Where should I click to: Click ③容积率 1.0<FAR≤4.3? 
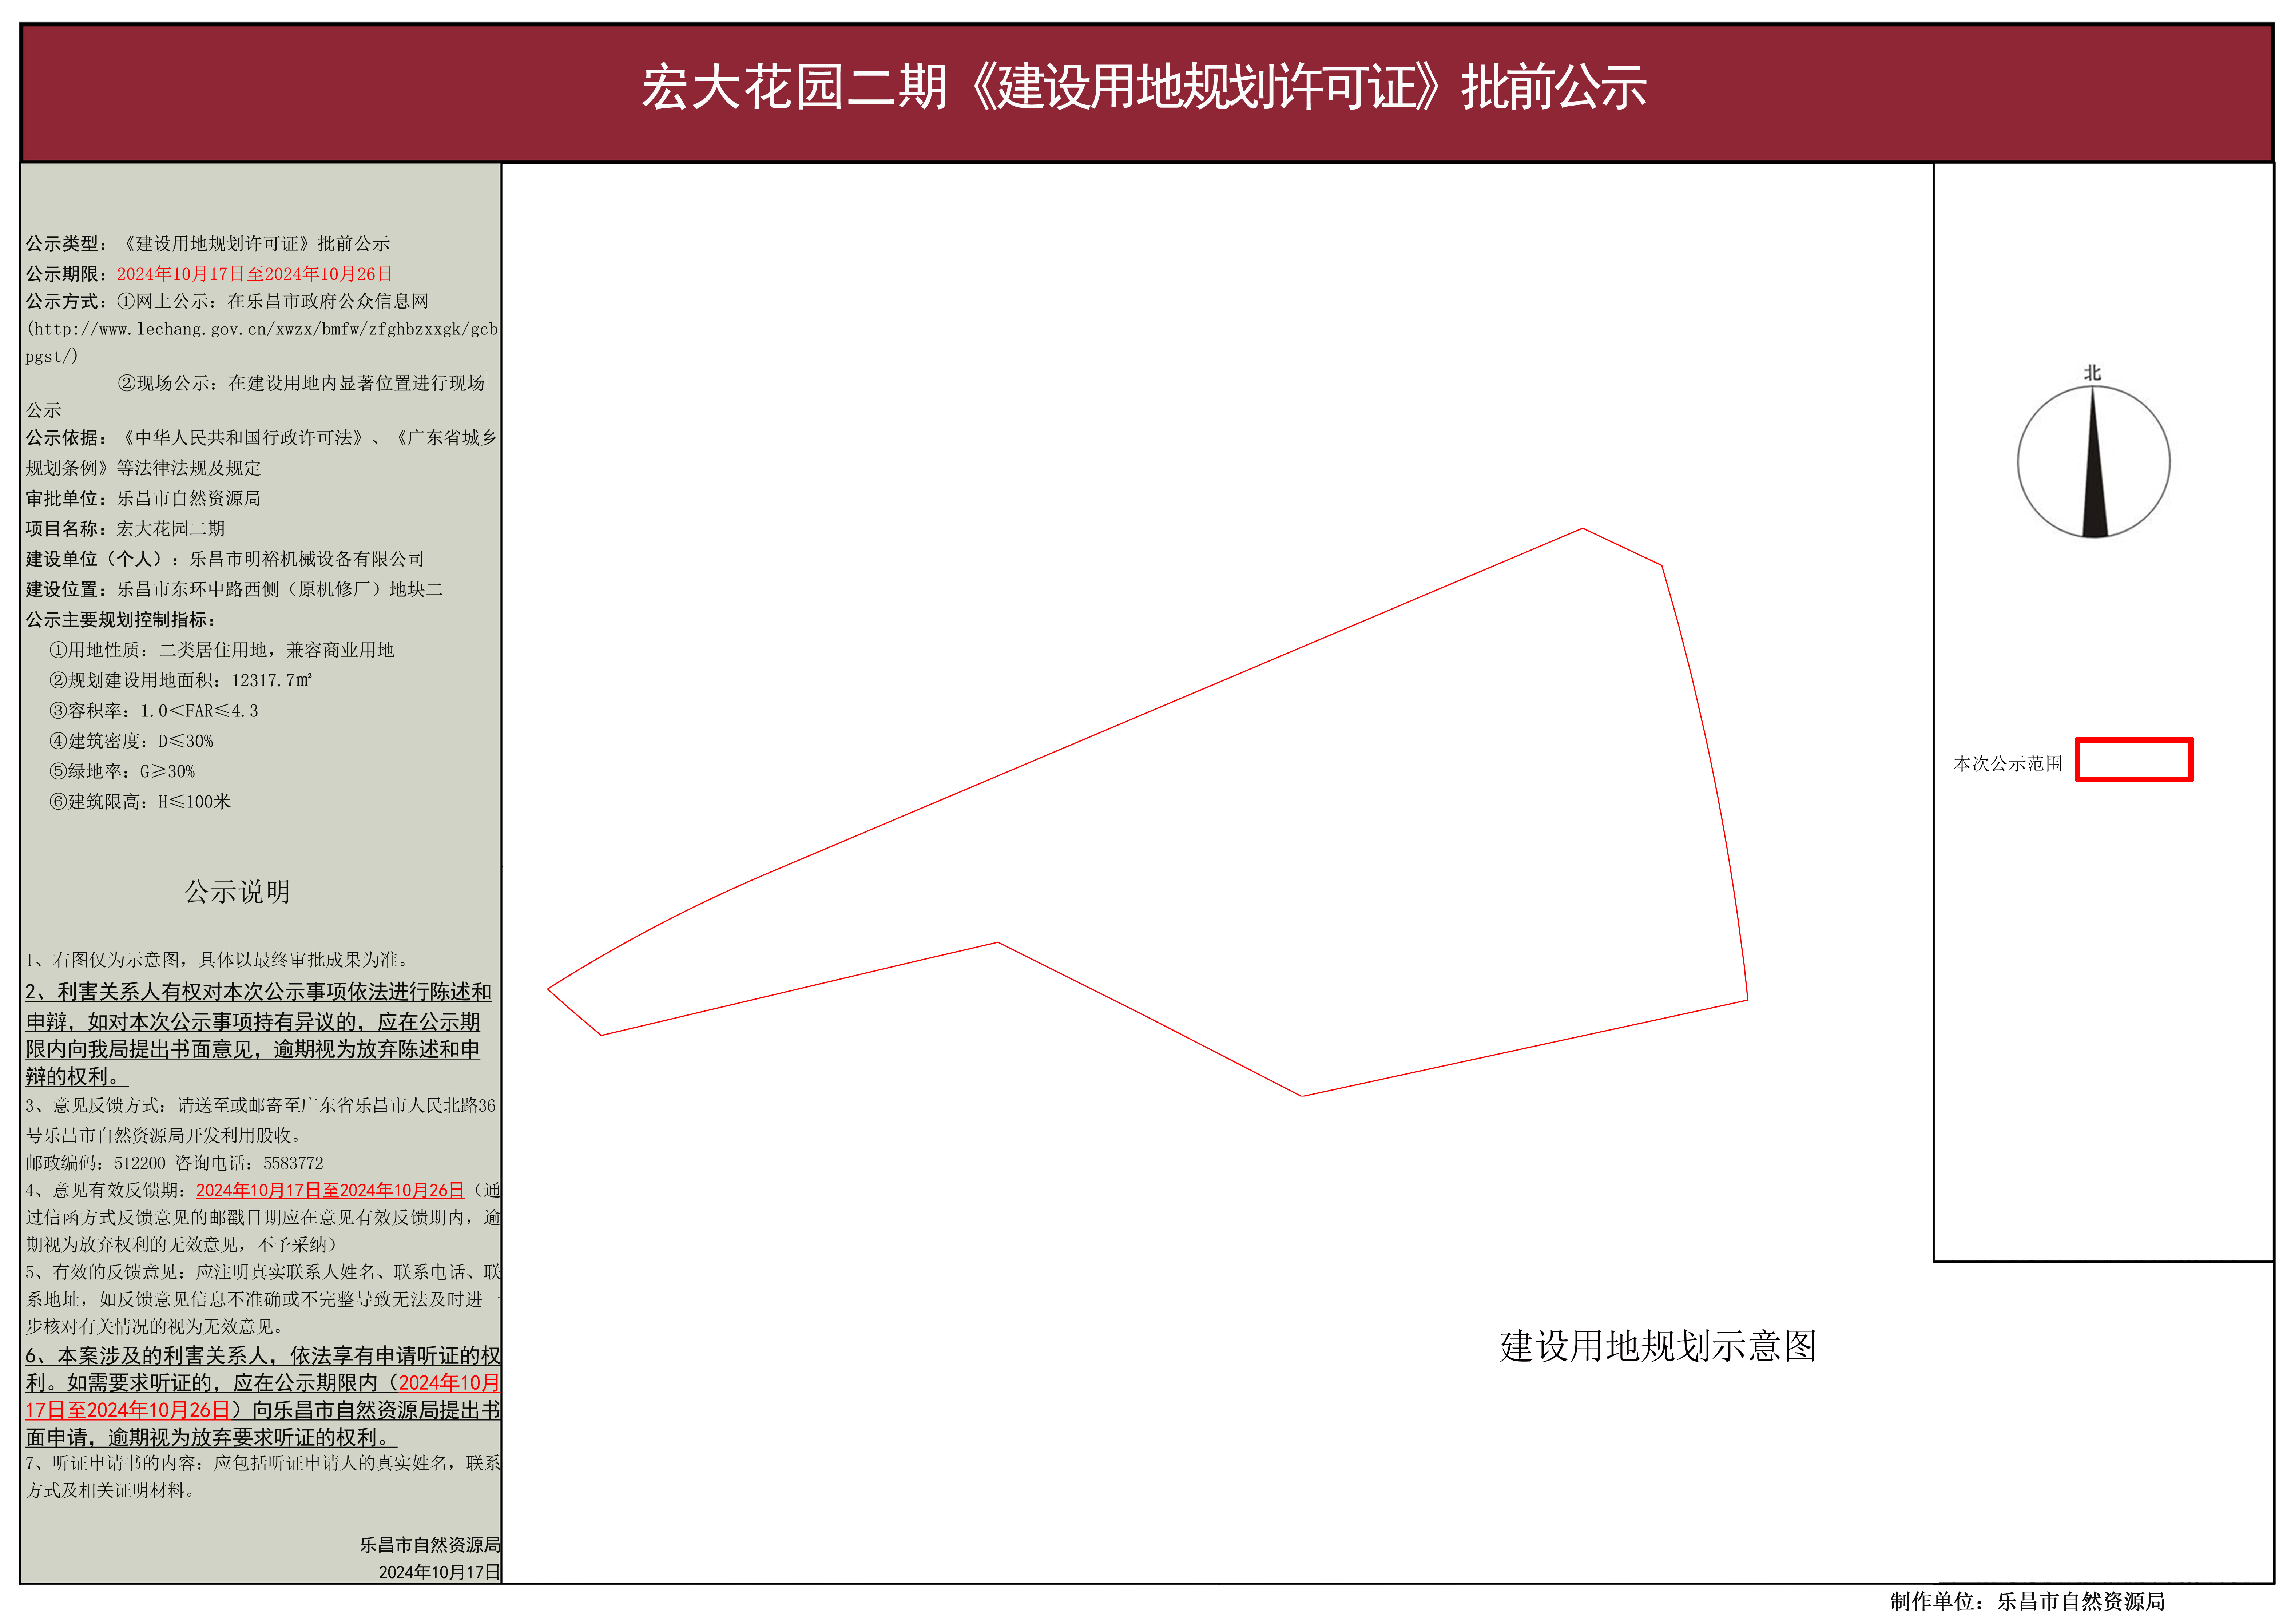(154, 711)
